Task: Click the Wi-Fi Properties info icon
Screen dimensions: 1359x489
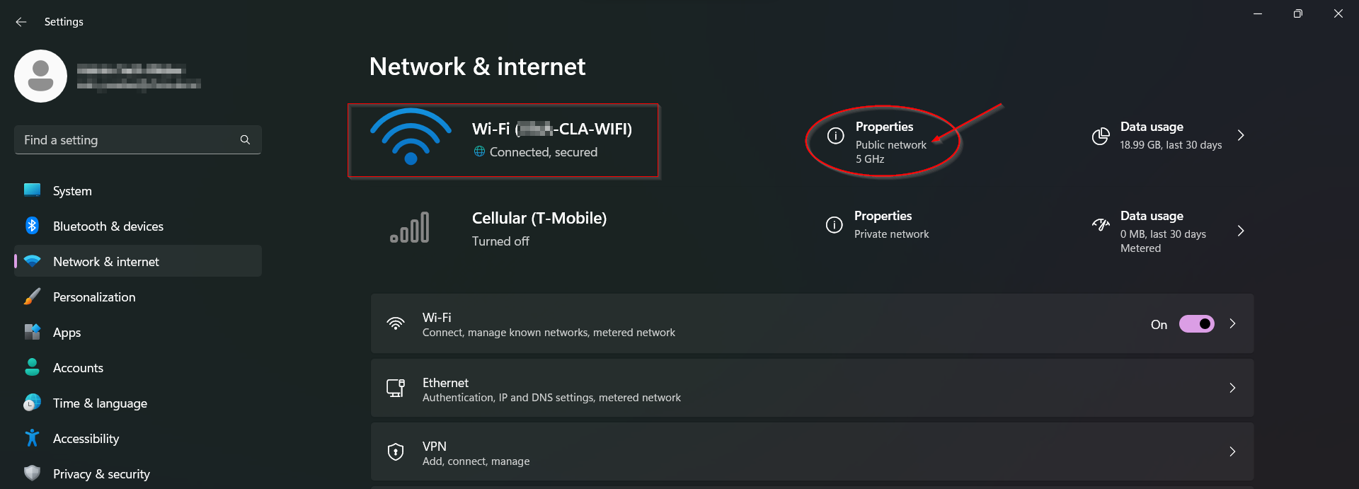Action: tap(835, 135)
